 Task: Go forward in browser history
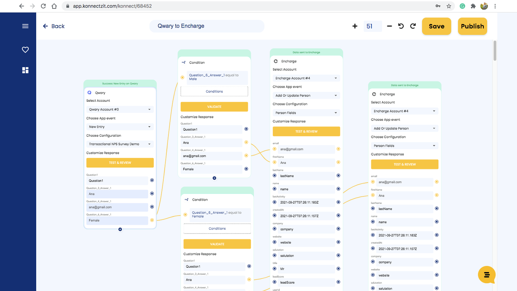[x=33, y=6]
